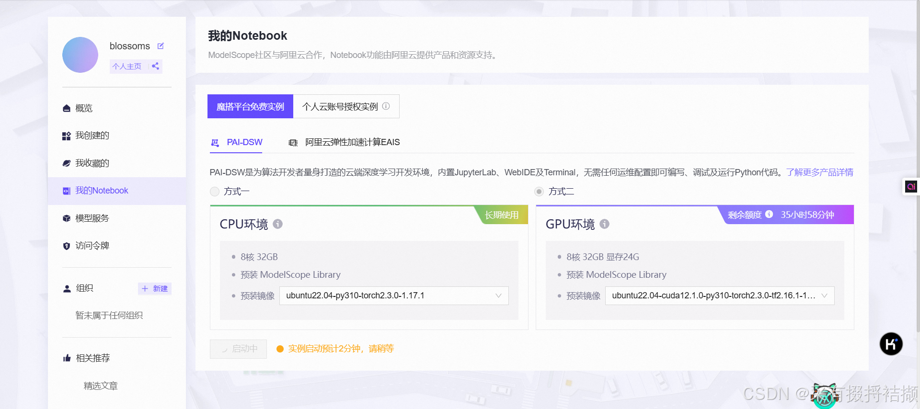Click the 长期使用 badge on CPU card

pyautogui.click(x=502, y=215)
